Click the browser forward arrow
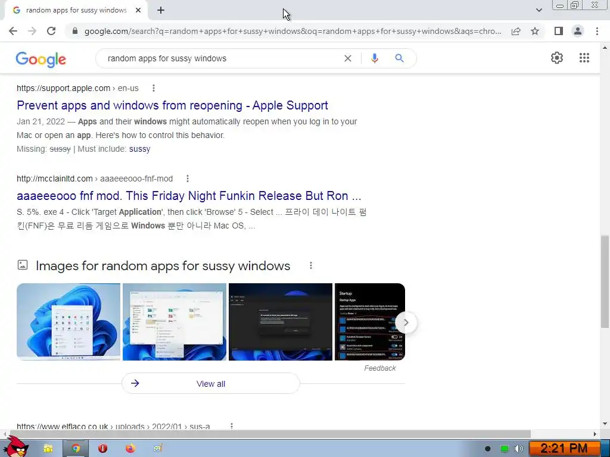Screen dimensions: 610x457 (32, 31)
